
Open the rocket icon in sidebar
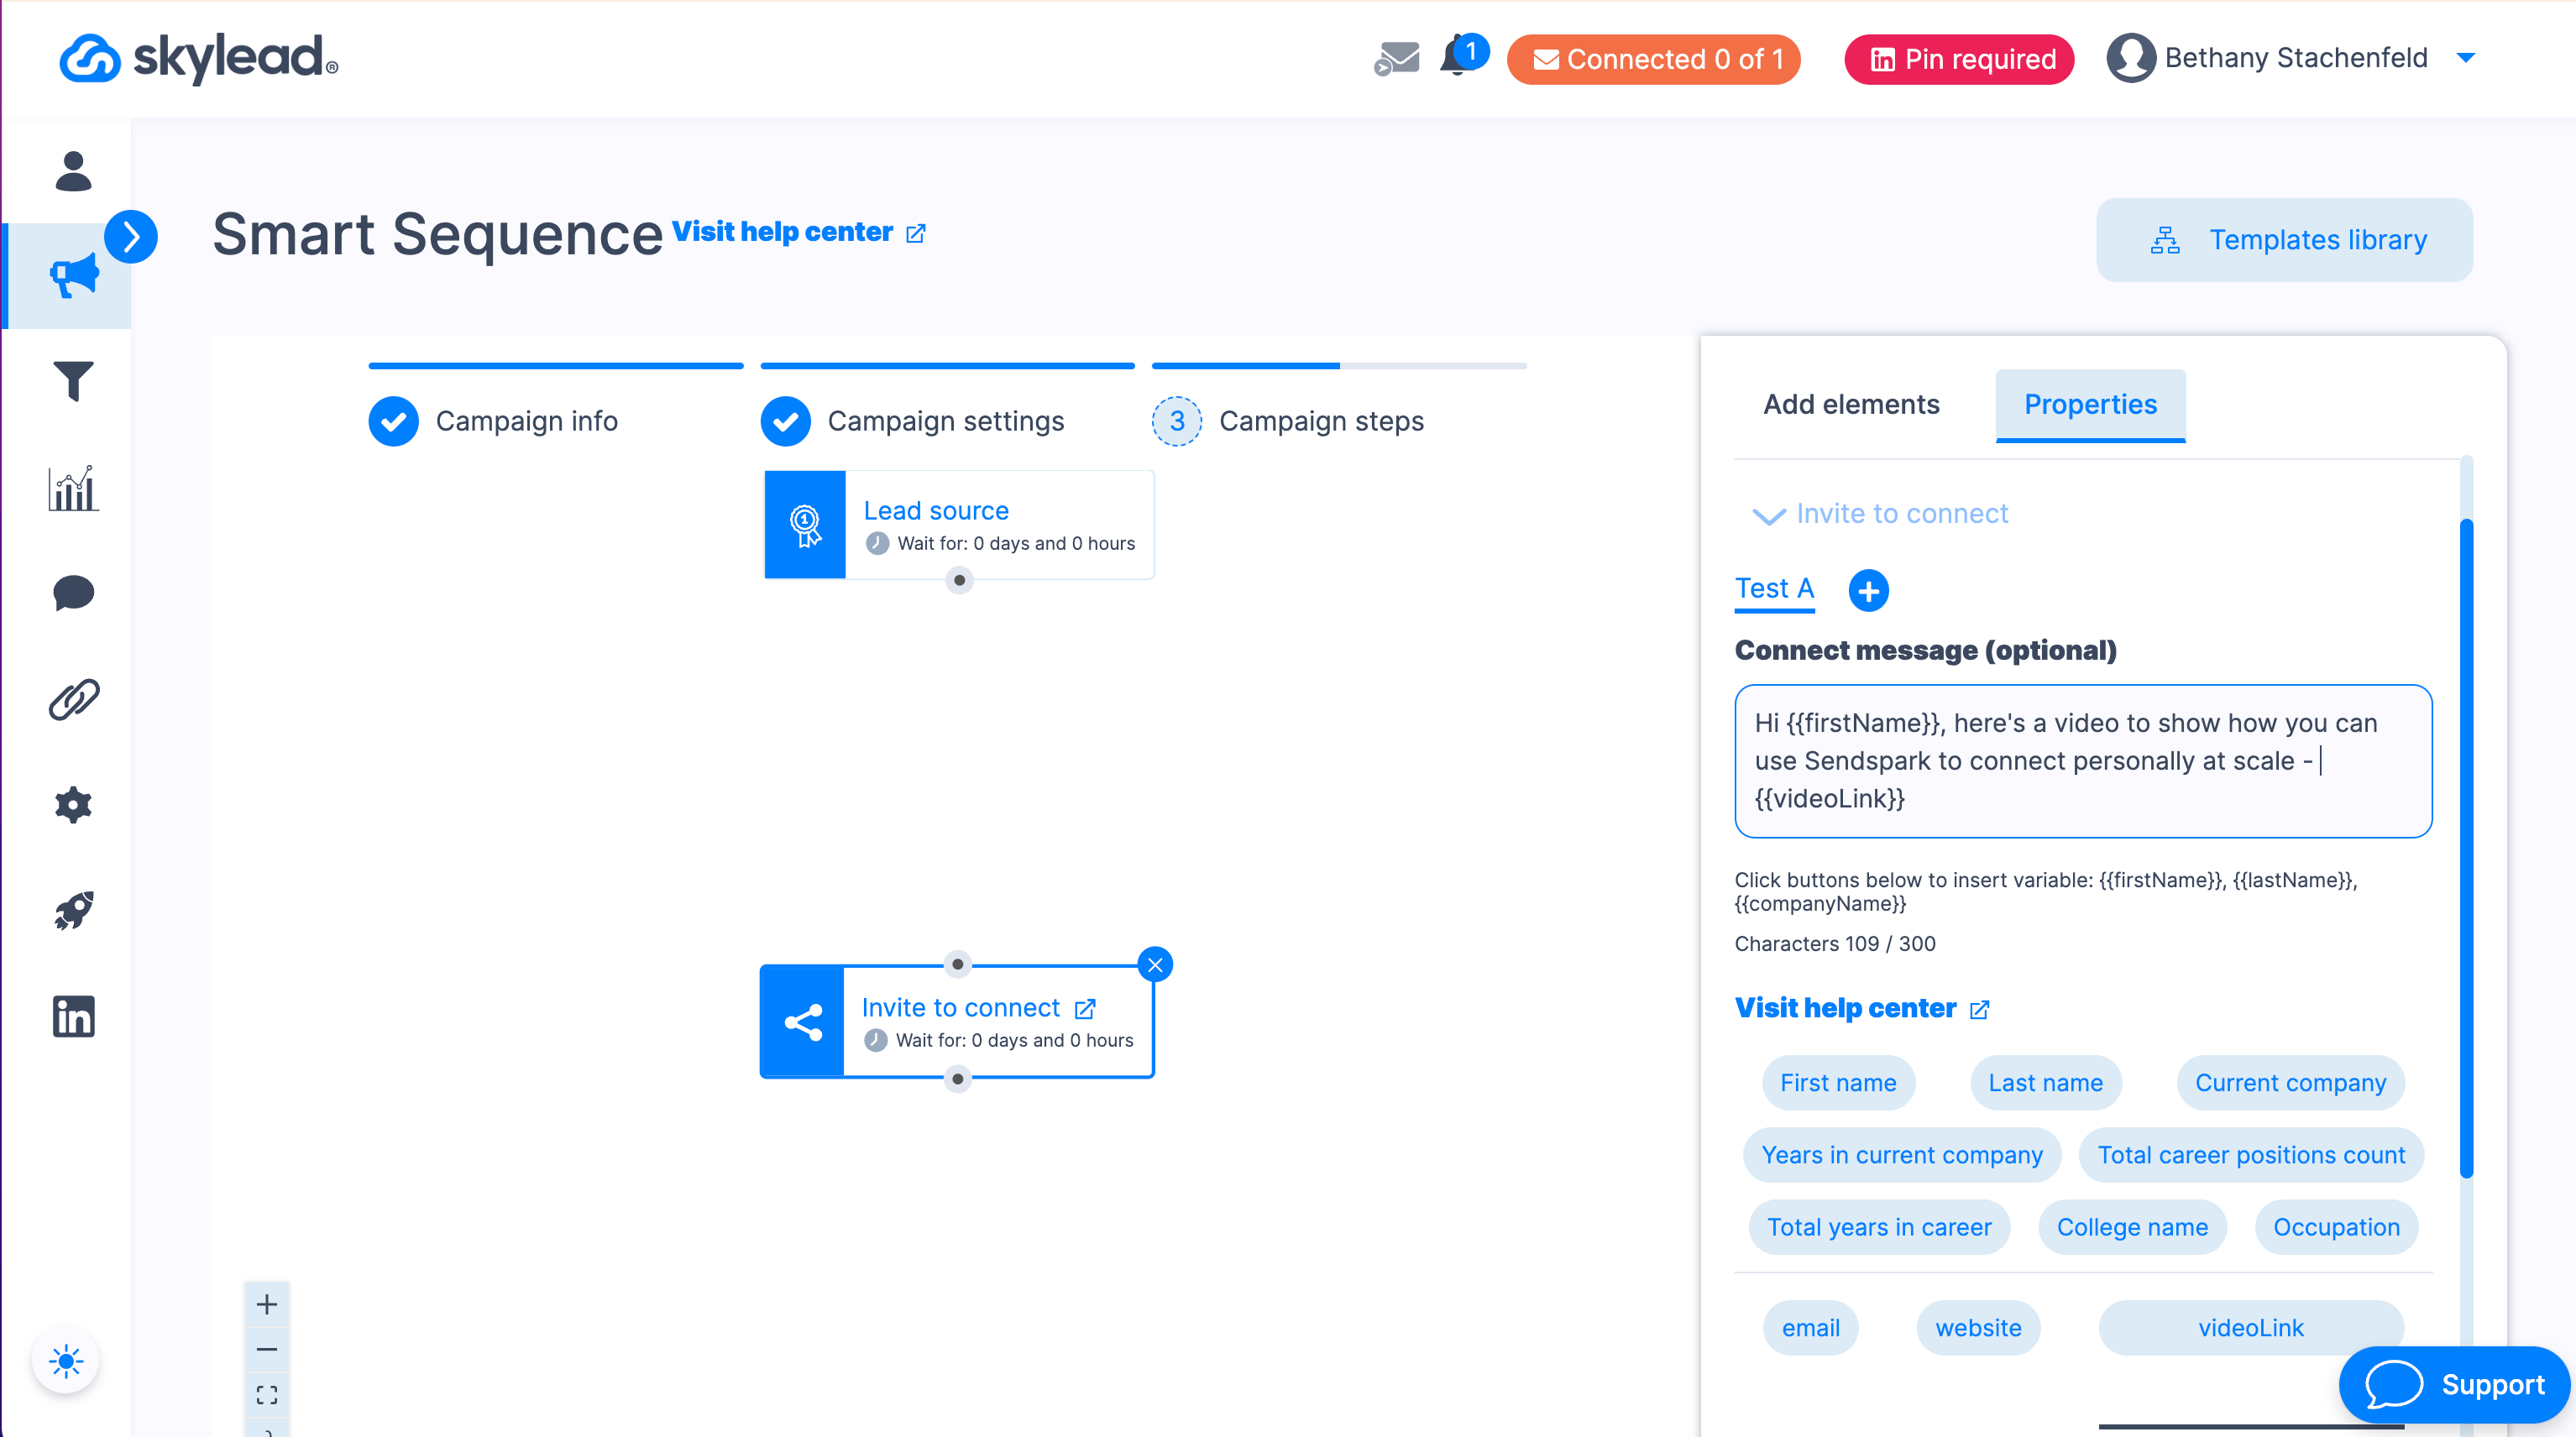point(73,910)
